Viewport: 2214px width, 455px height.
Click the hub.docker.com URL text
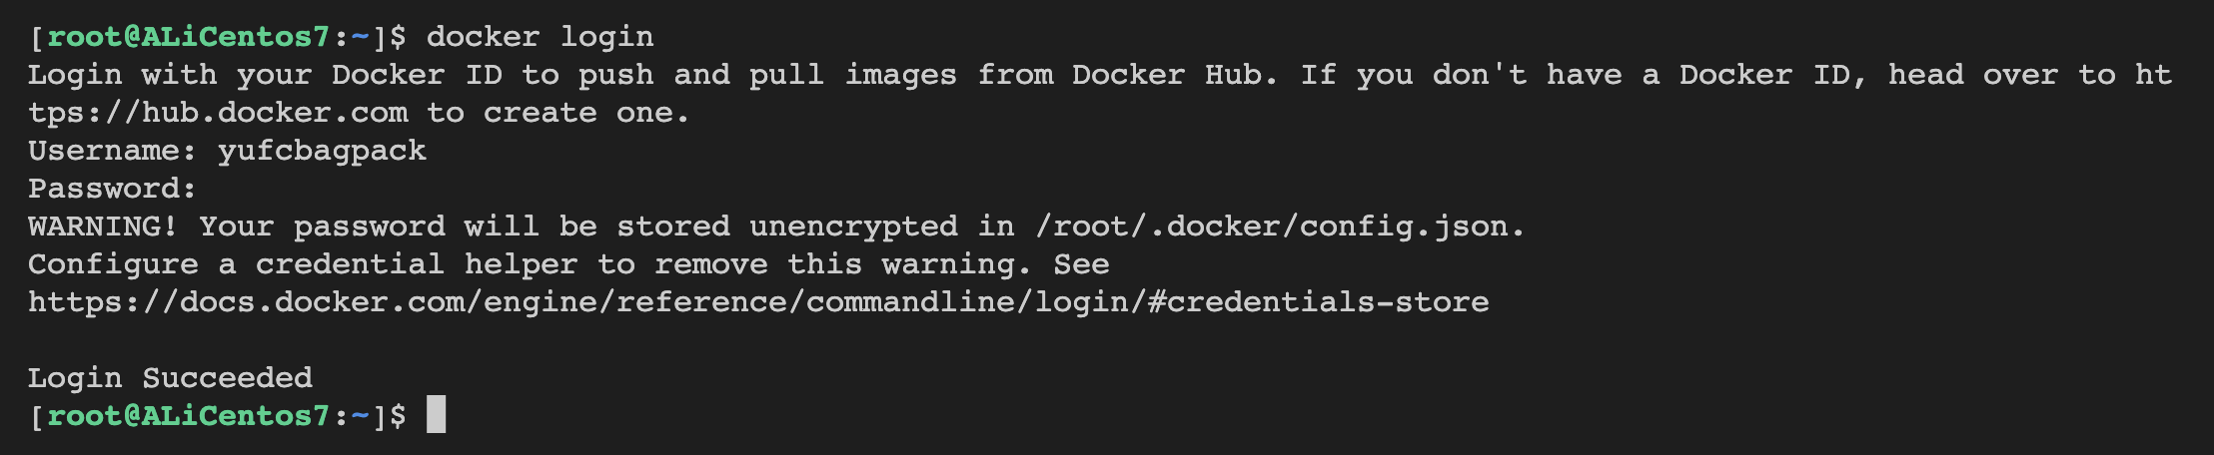pos(218,113)
